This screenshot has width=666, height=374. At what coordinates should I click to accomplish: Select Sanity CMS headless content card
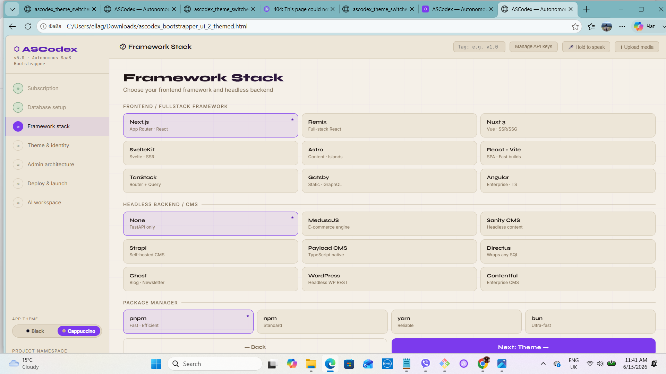click(x=568, y=224)
